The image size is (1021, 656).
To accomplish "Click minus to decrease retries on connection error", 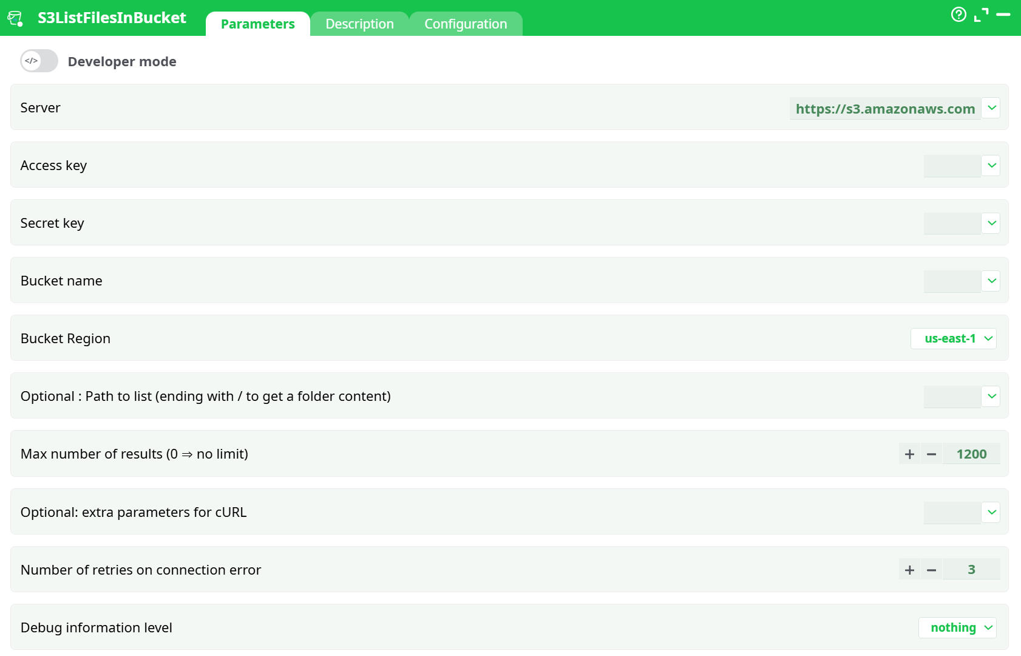I will tap(932, 570).
